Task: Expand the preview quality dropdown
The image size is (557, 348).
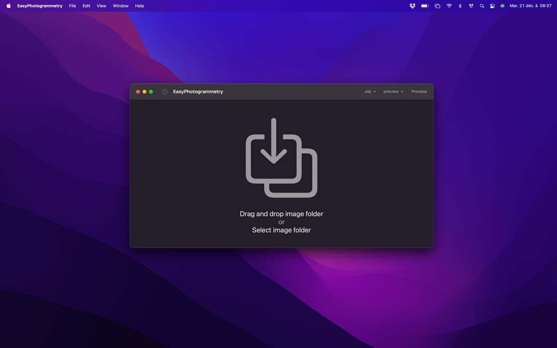Action: 393,92
